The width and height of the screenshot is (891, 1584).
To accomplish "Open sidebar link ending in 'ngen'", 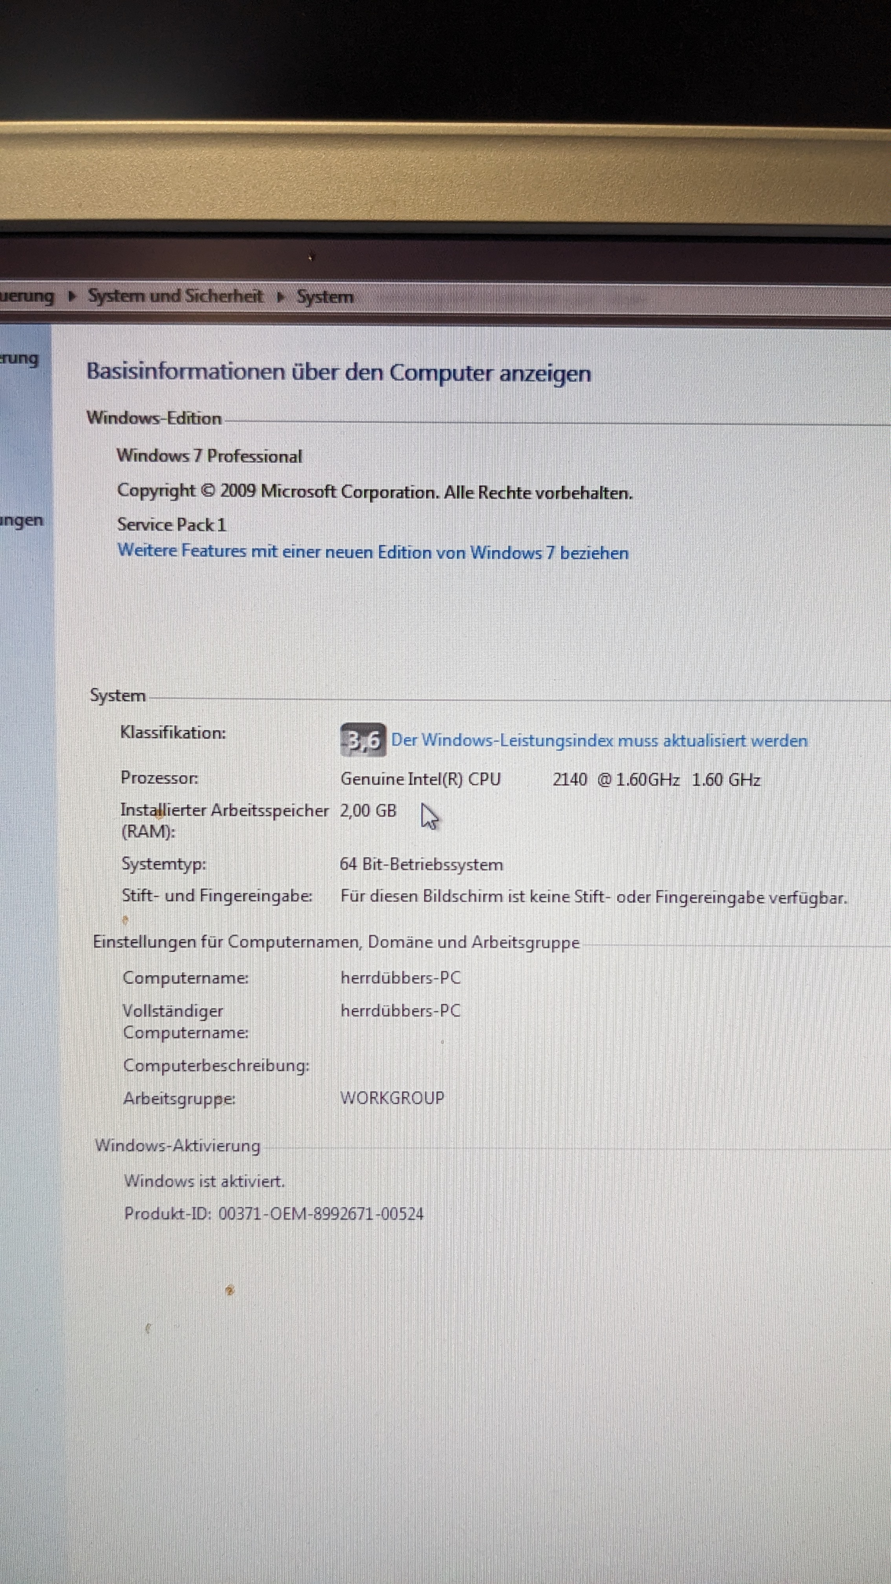I will pos(22,520).
